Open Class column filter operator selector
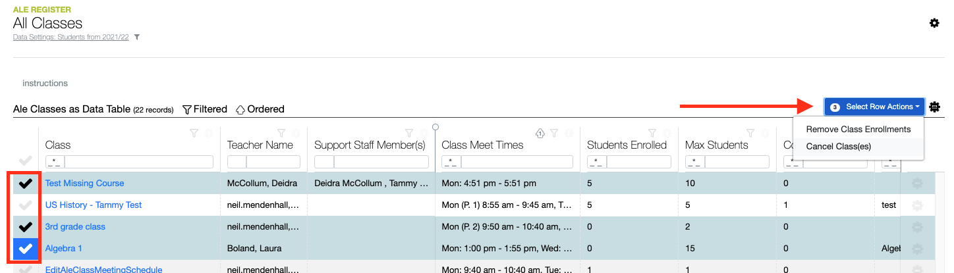Viewport: 954px width, 273px height. [x=55, y=162]
